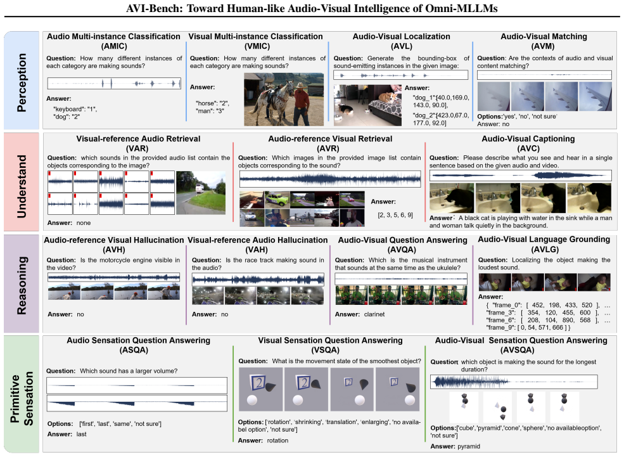Open the two dogs photo in AVL
Screen dimensions: 624x457
point(367,105)
